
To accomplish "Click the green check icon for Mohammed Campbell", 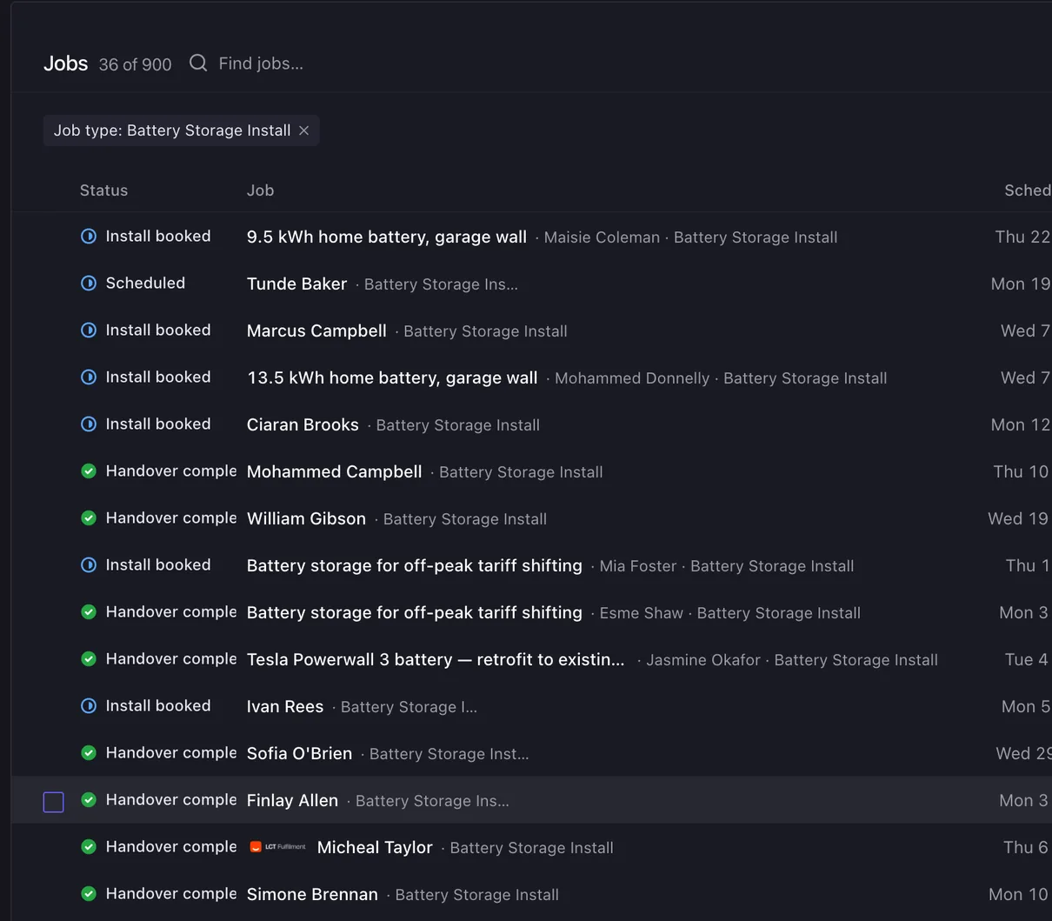I will [x=89, y=471].
